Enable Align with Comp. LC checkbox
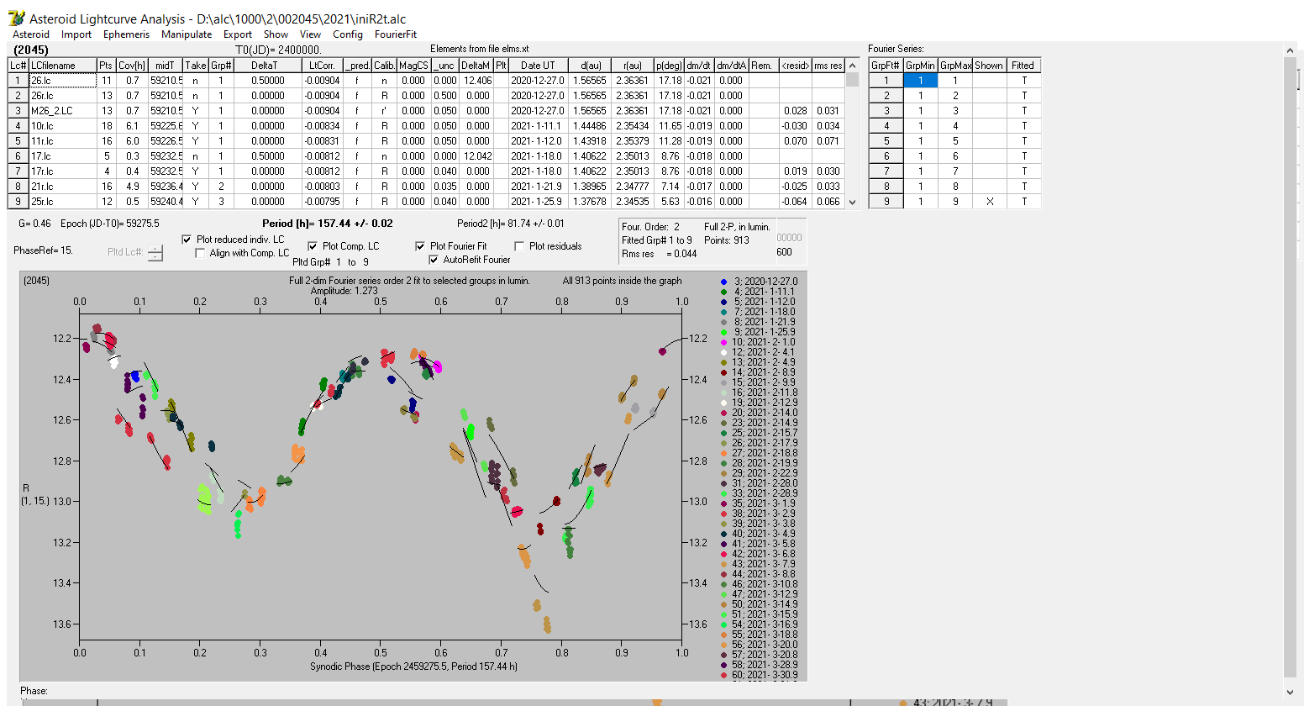This screenshot has width=1304, height=706. (x=200, y=253)
